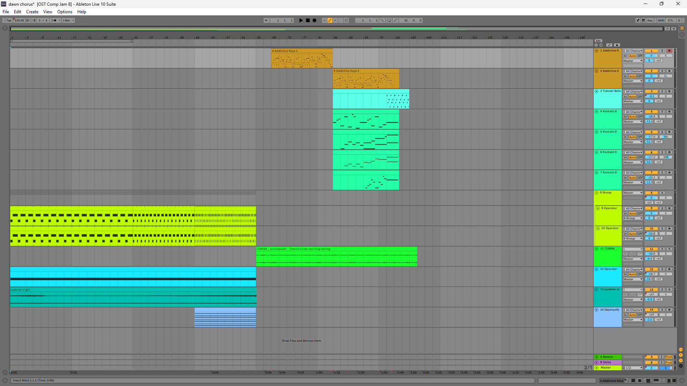Fold the 8 Group track
The width and height of the screenshot is (687, 386).
[x=596, y=193]
